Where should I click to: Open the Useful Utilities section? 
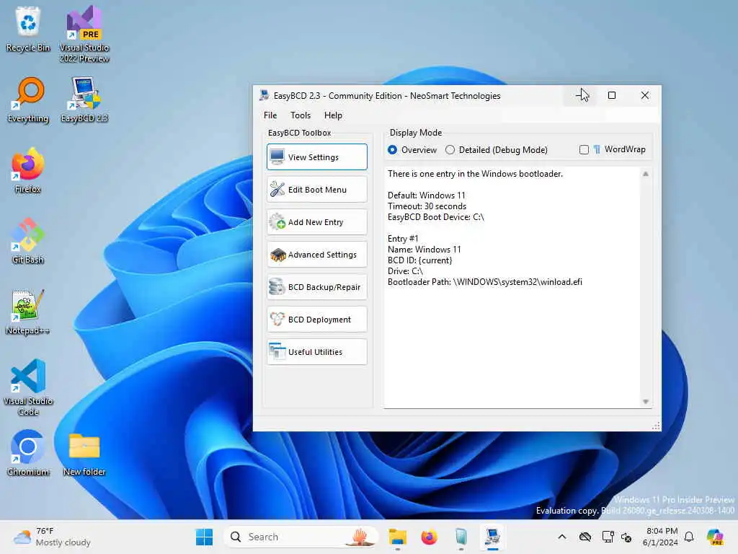click(x=317, y=352)
